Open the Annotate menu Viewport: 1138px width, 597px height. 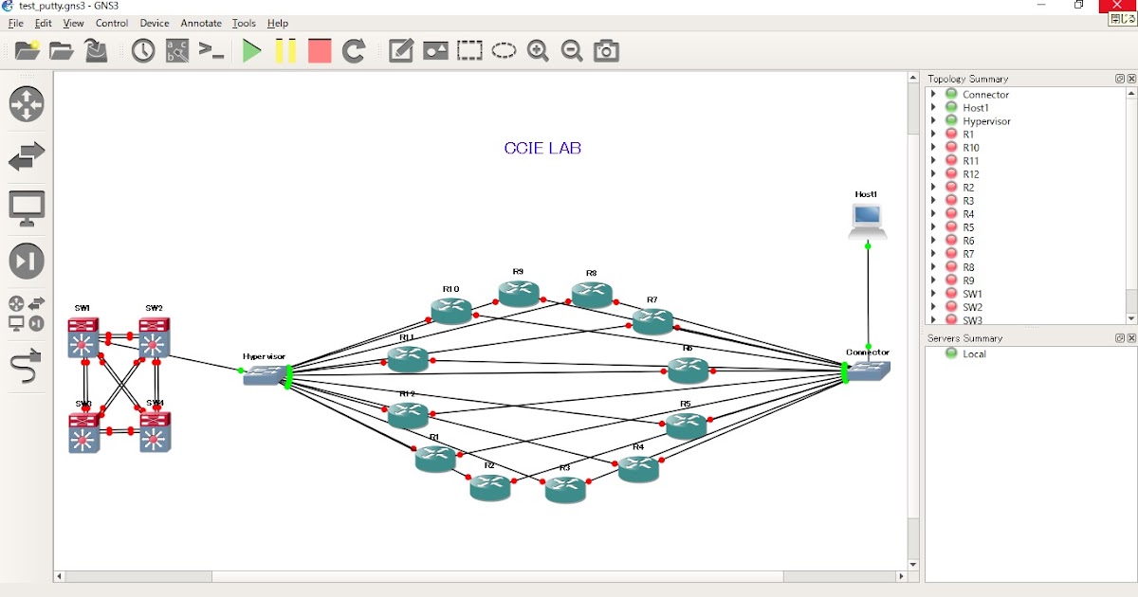pyautogui.click(x=200, y=23)
